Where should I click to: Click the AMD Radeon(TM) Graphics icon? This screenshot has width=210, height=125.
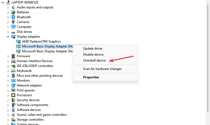pos(18,41)
